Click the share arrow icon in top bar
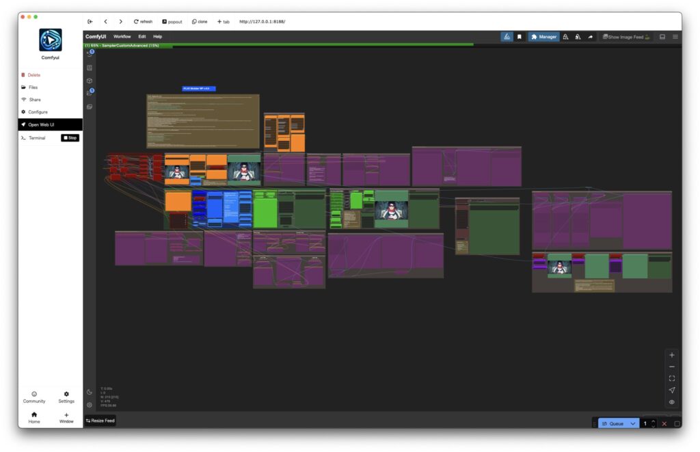The image size is (700, 452). [x=591, y=37]
